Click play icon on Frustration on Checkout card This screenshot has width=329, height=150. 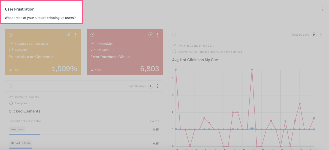[69, 35]
